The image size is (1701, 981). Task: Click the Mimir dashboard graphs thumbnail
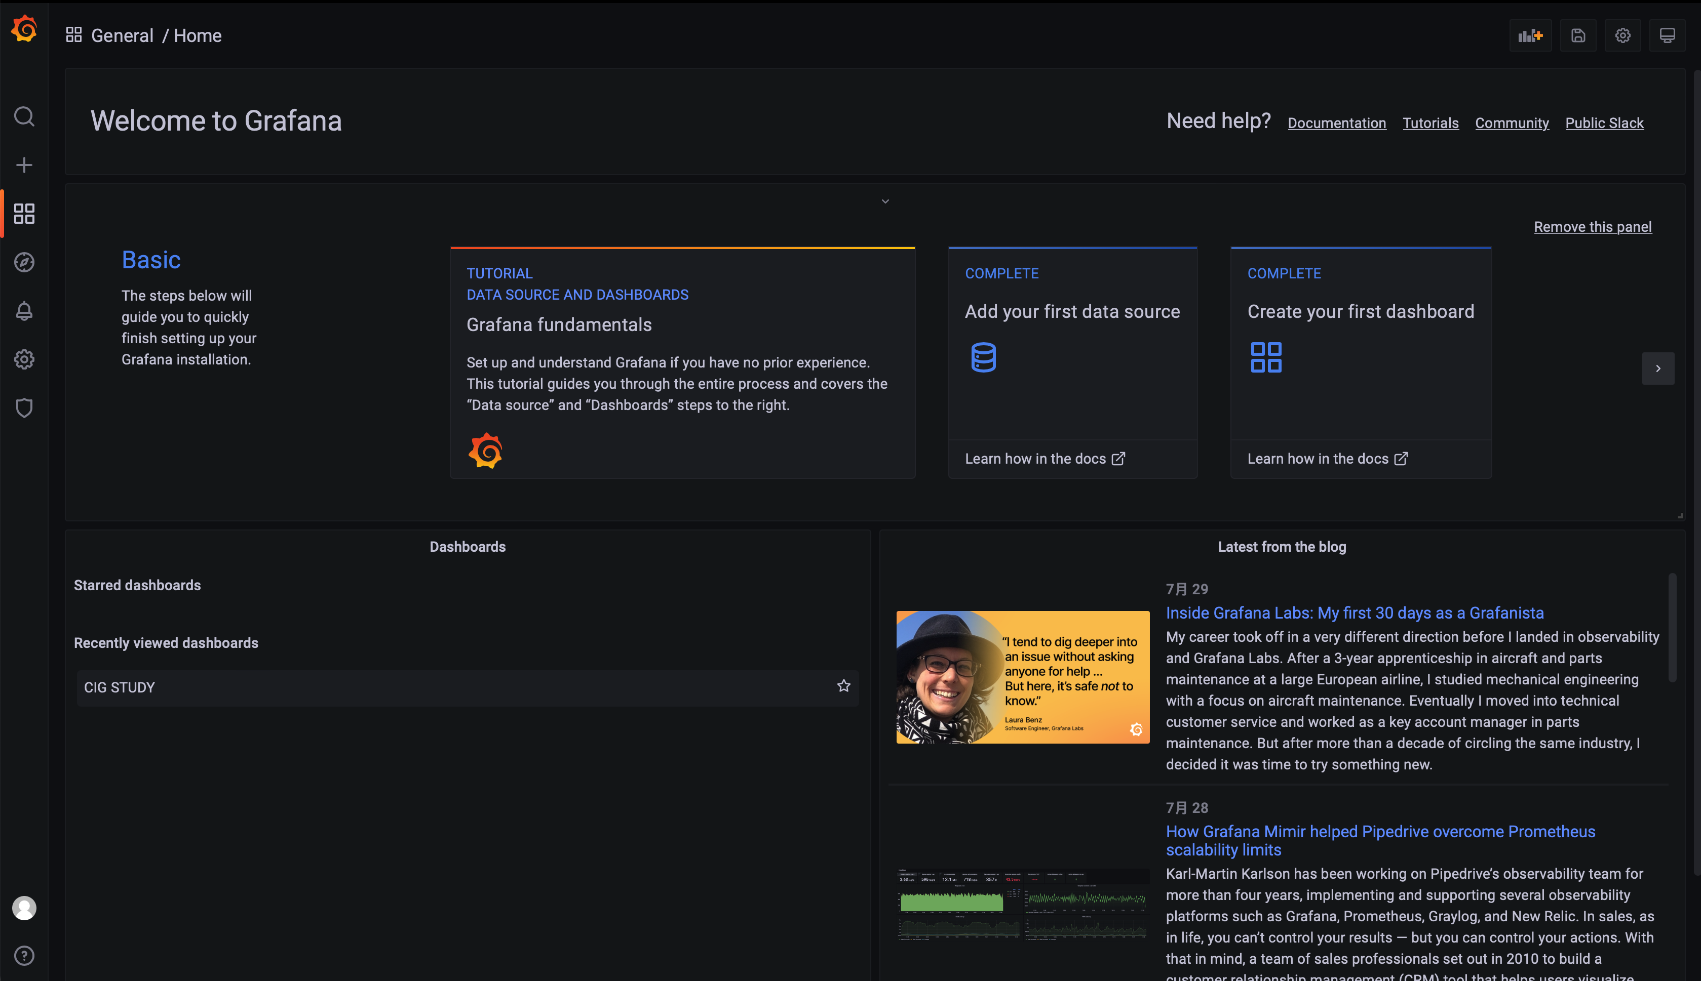(x=1023, y=904)
